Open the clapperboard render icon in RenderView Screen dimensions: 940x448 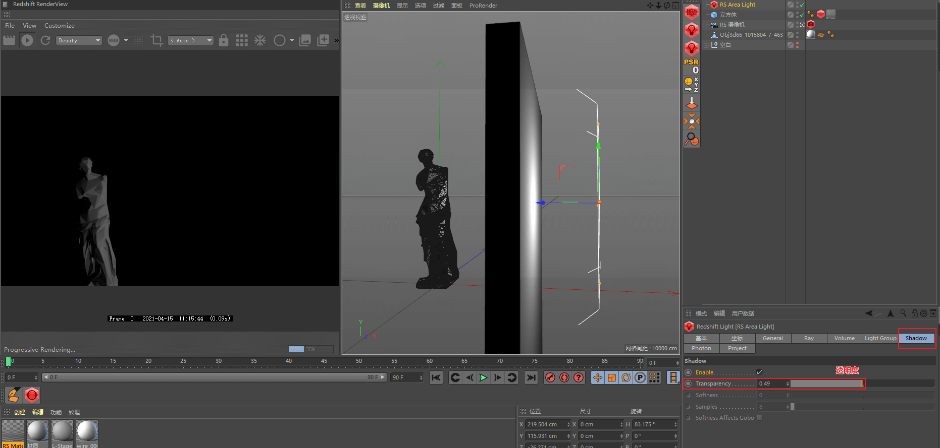coord(9,40)
